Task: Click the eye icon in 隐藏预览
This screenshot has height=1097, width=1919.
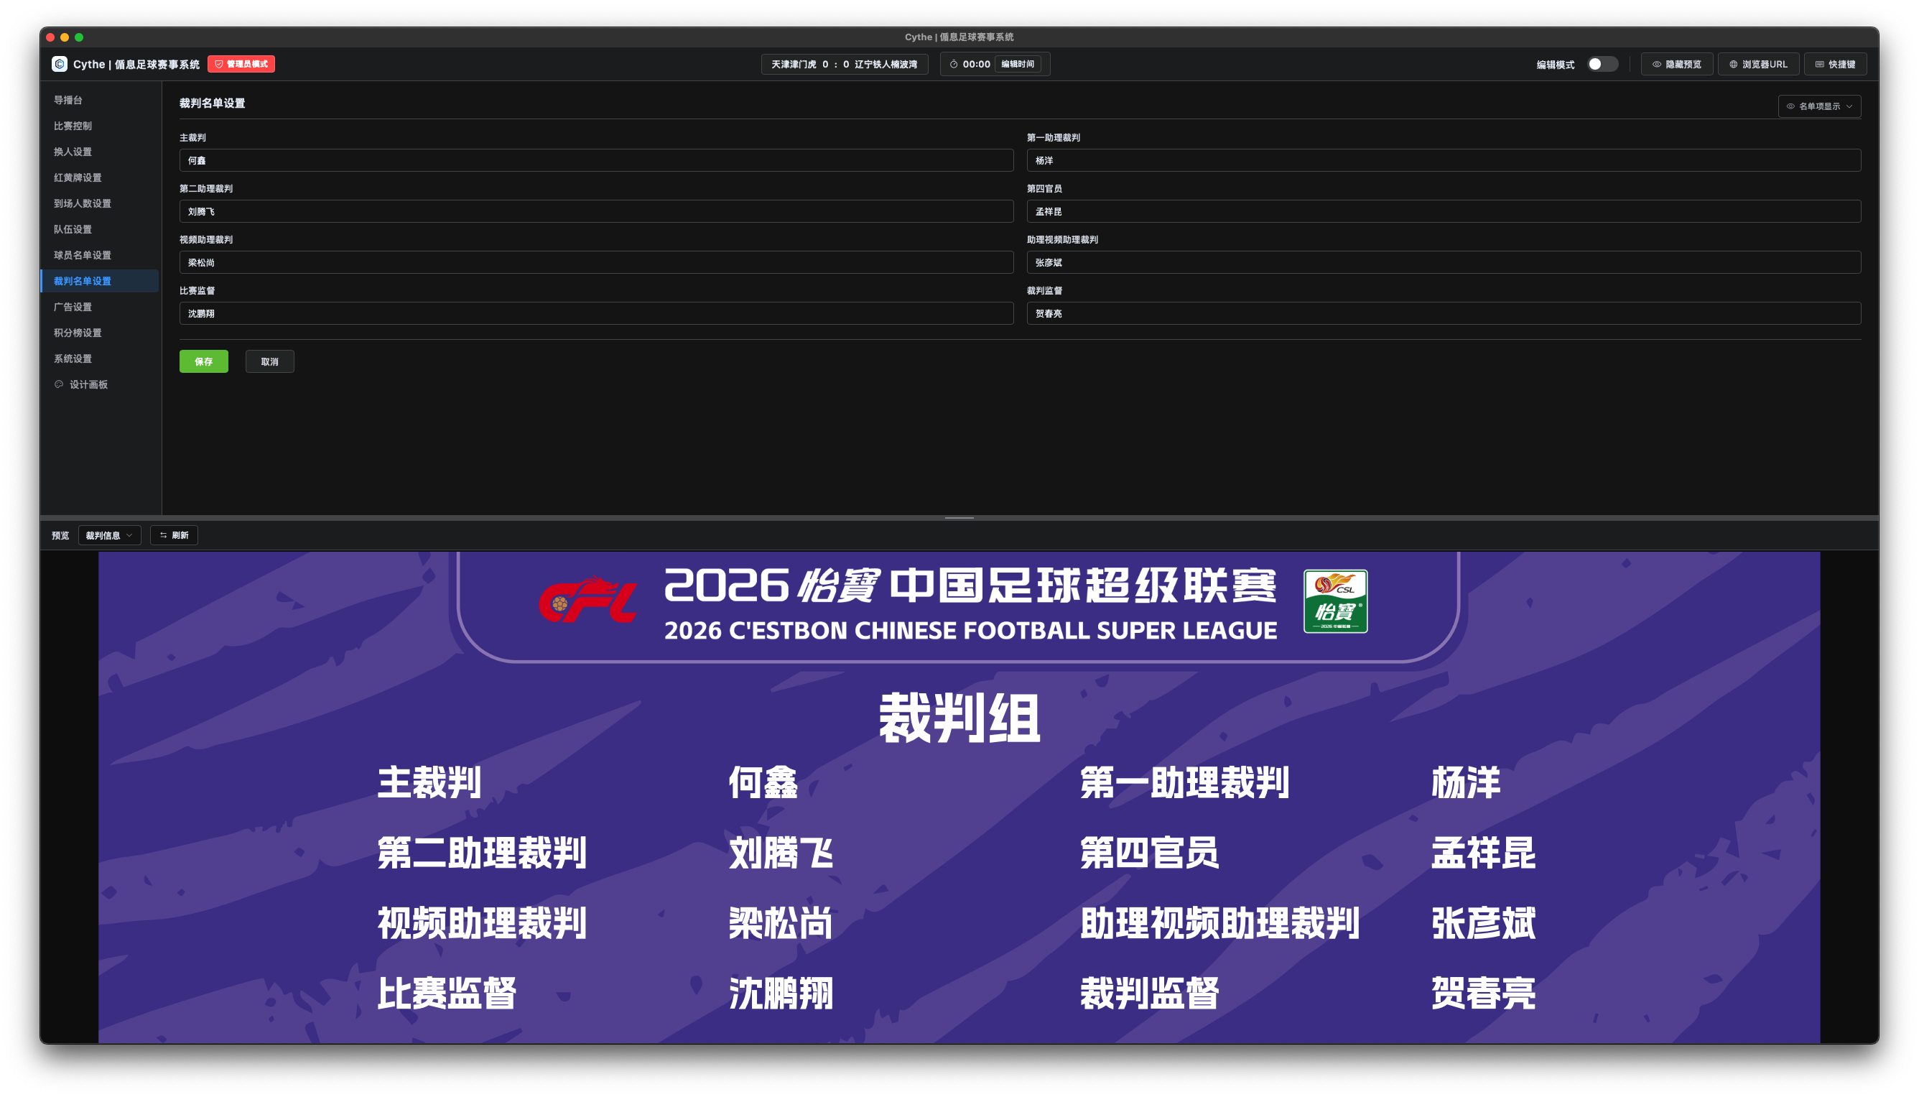Action: 1656,64
